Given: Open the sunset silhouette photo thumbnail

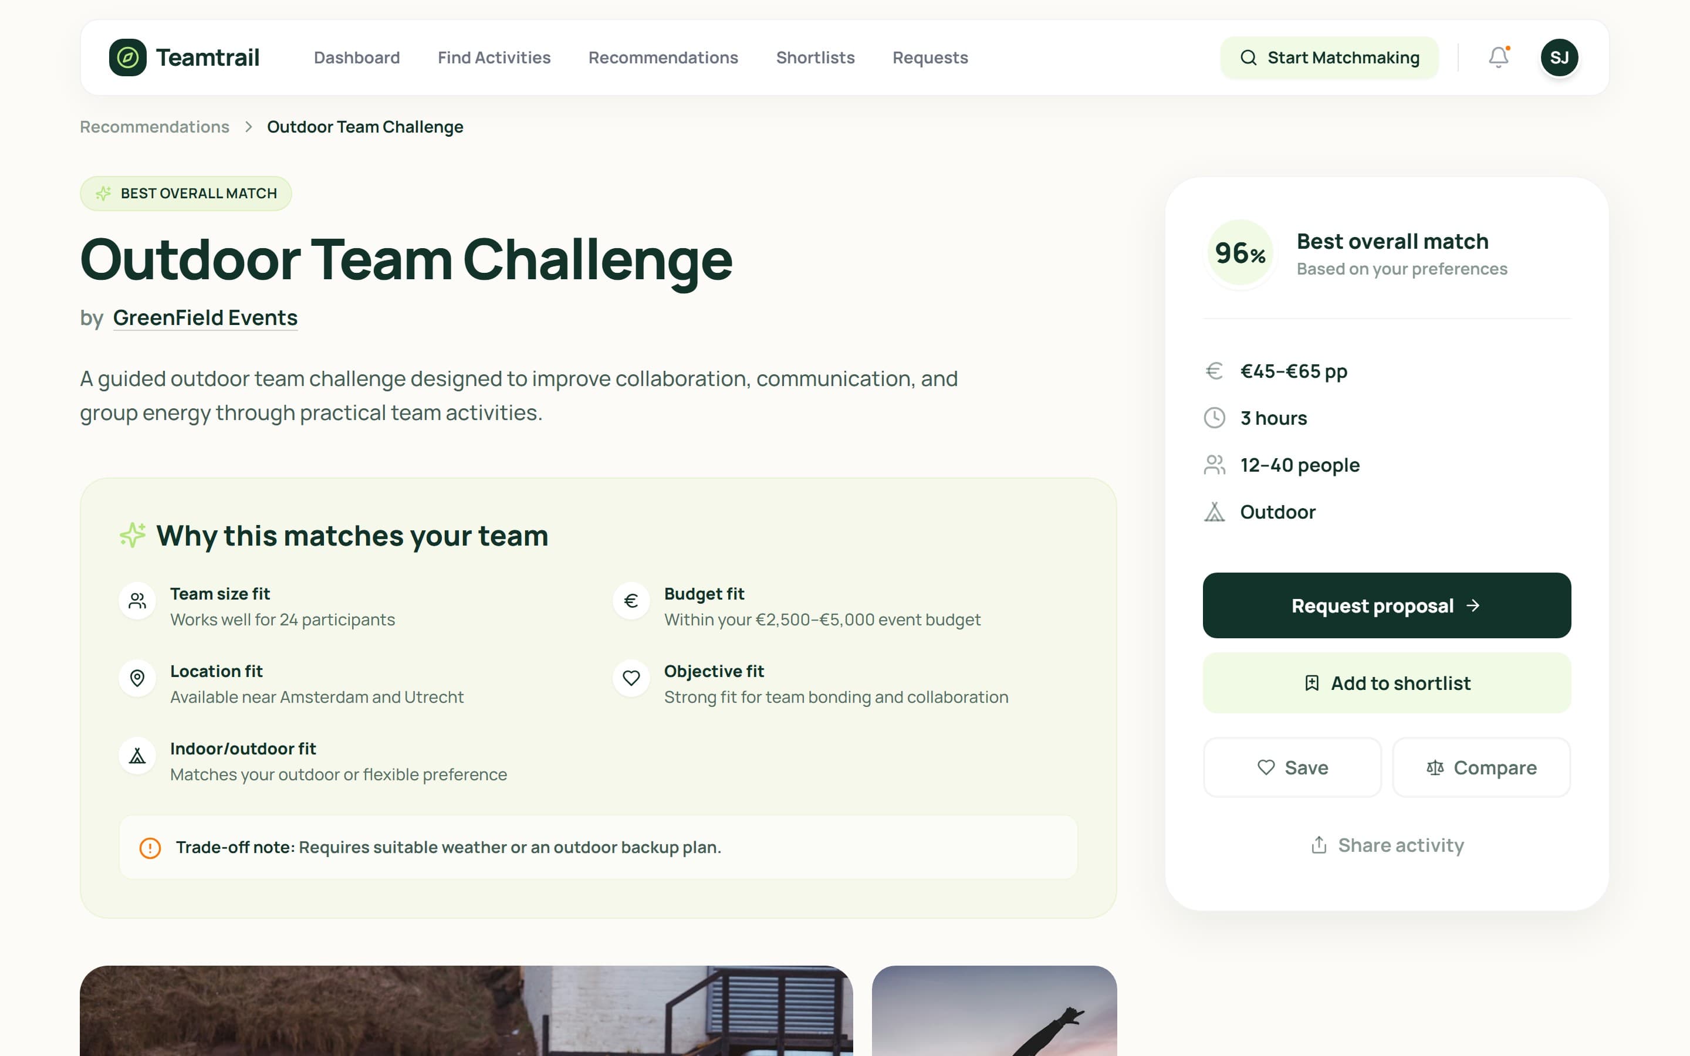Looking at the screenshot, I should tap(993, 1011).
